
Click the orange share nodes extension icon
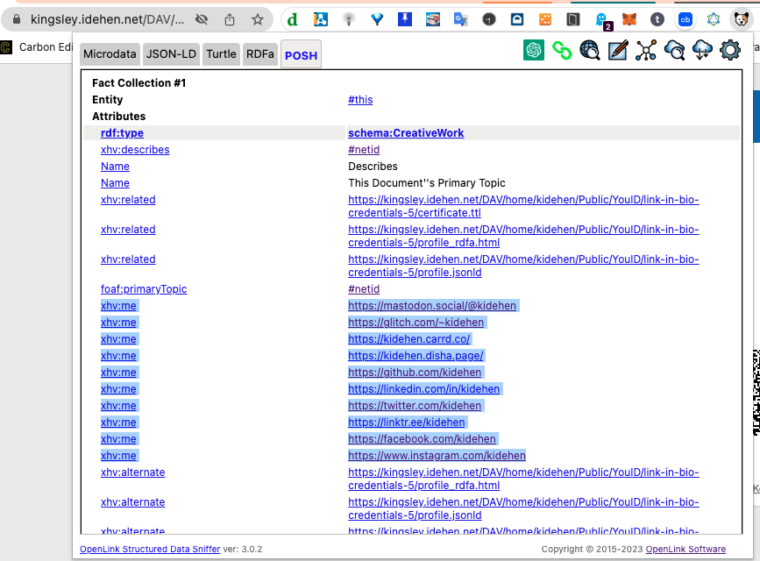545,19
